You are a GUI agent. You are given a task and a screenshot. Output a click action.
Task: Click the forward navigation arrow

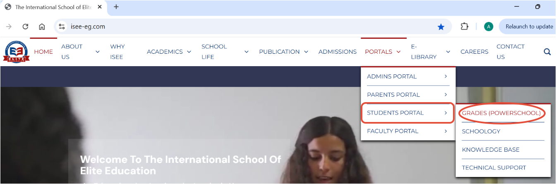coord(9,26)
